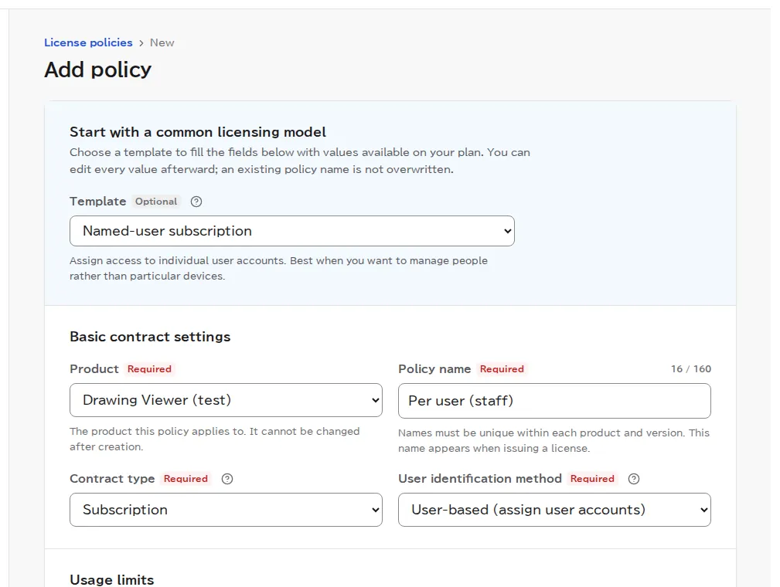This screenshot has height=587, width=780.
Task: Open the User identification method dropdown
Action: [554, 510]
